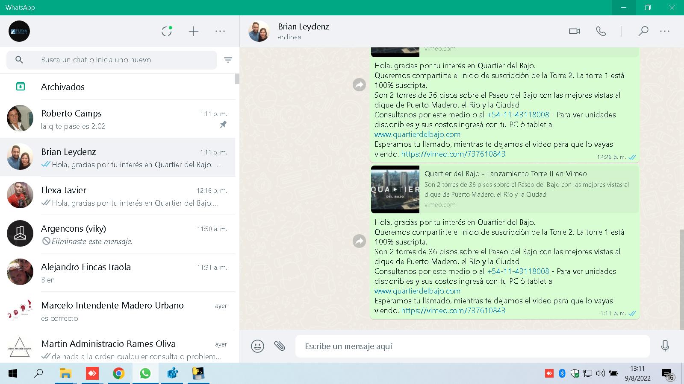Open File Explorer from taskbar
684x384 pixels.
[x=65, y=374]
